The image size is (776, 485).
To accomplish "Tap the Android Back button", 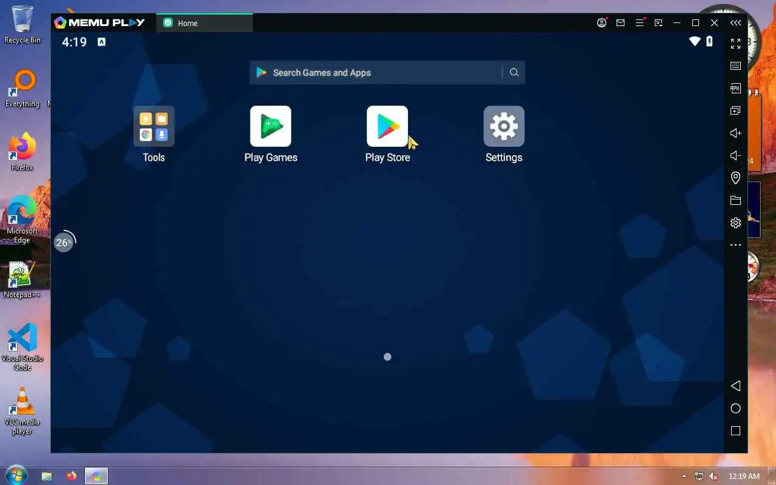I will tap(735, 386).
